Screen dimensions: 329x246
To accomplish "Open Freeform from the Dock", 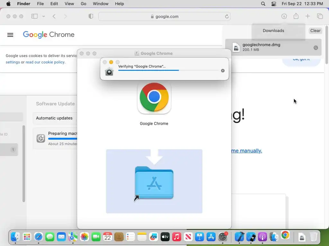I will click(153, 237).
